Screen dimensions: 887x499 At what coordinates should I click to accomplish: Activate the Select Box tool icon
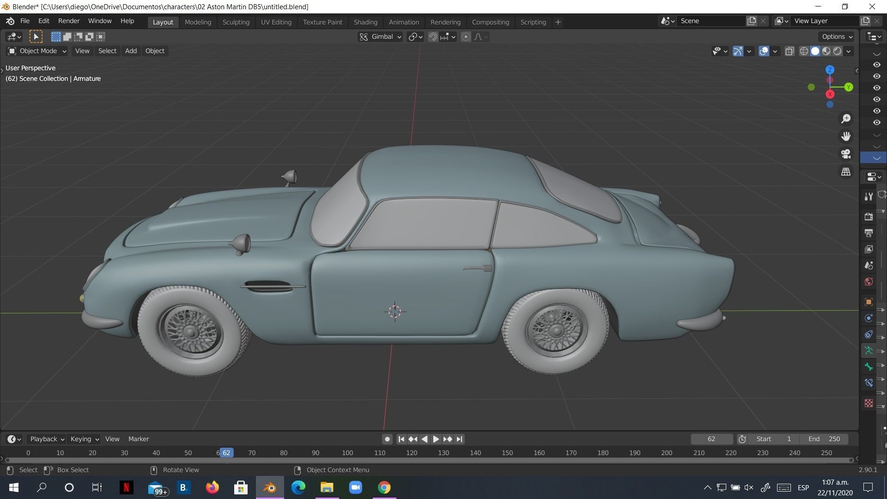pyautogui.click(x=36, y=37)
